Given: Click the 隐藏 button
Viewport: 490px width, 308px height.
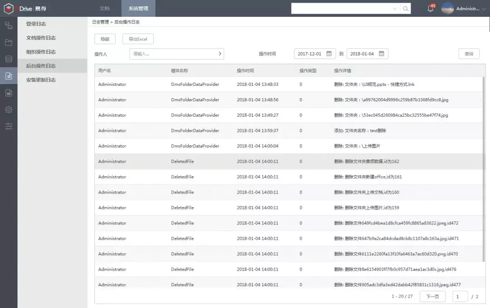Looking at the screenshot, I should (x=105, y=39).
